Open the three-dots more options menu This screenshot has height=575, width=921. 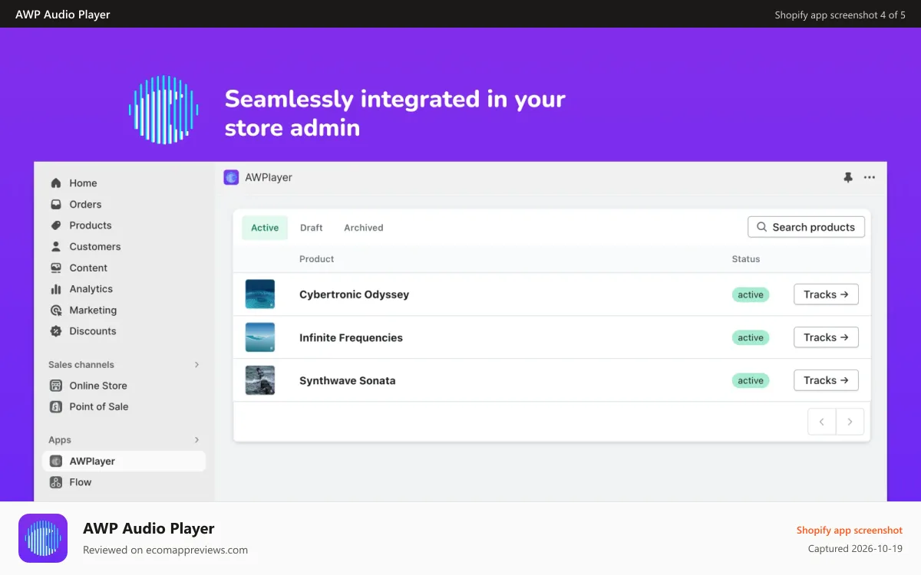[870, 177]
